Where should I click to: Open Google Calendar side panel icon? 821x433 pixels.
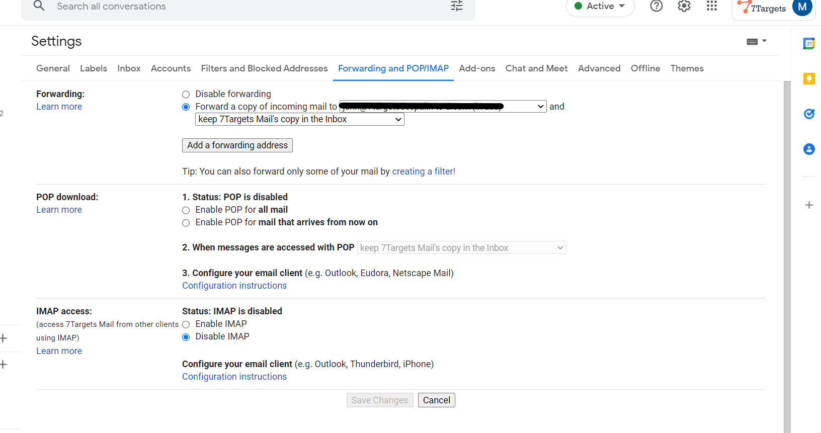coord(808,44)
